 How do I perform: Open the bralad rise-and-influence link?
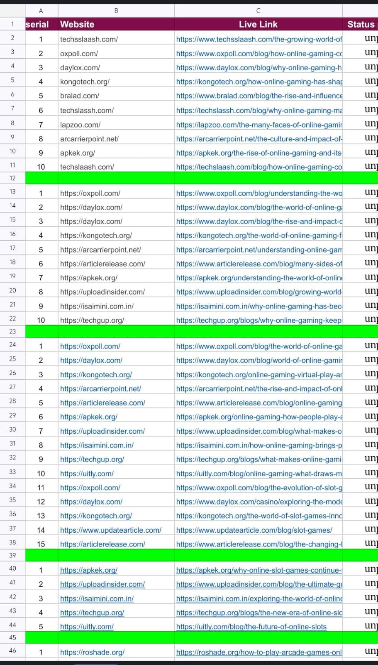click(x=259, y=96)
